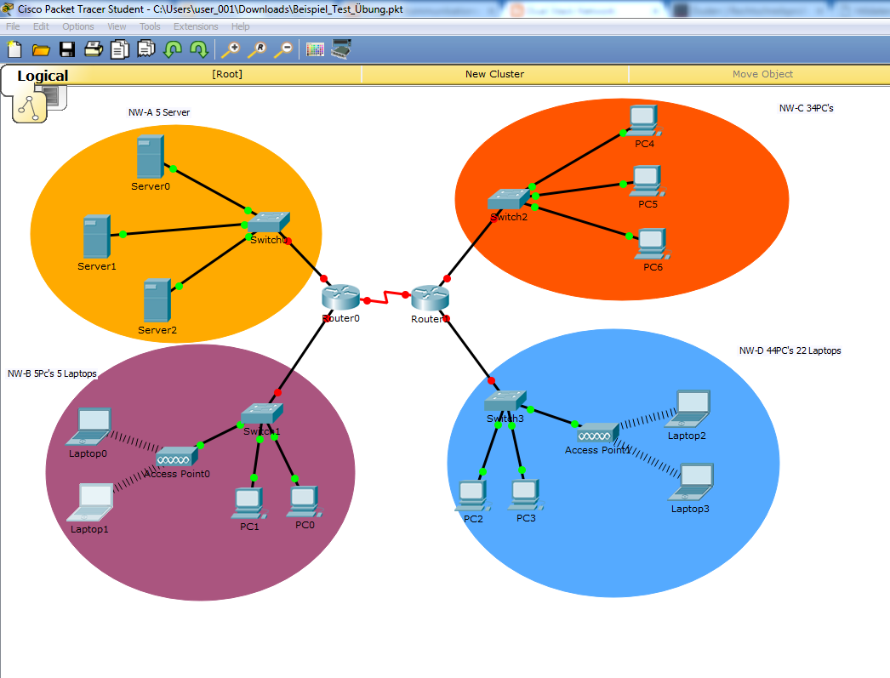Viewport: 890px width, 678px height.
Task: Switch to the Logical workspace tab
Action: pos(43,76)
